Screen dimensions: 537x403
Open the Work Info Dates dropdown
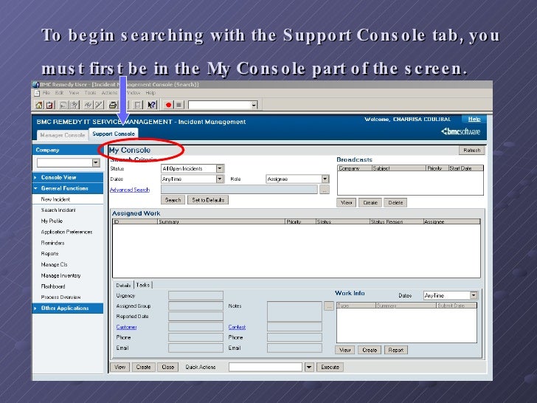474,295
